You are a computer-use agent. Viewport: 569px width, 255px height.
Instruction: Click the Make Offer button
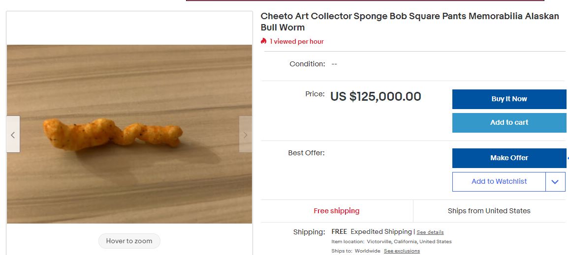(509, 158)
